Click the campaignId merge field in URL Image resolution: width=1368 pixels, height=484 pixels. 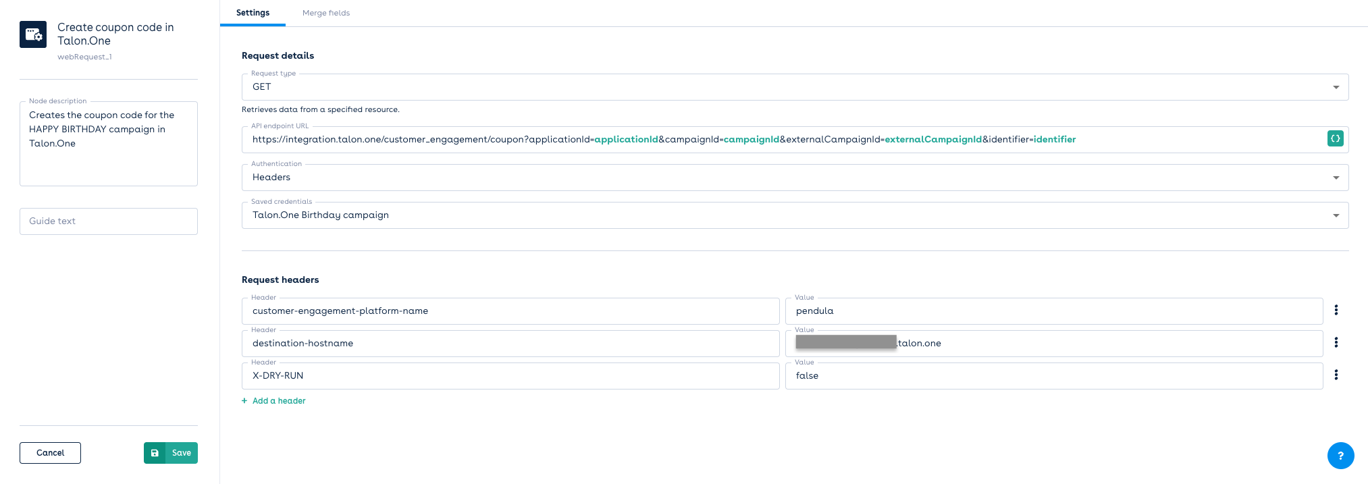point(752,140)
